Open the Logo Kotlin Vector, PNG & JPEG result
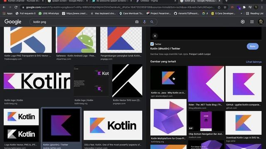The width and height of the screenshot is (266, 149). (x=21, y=125)
